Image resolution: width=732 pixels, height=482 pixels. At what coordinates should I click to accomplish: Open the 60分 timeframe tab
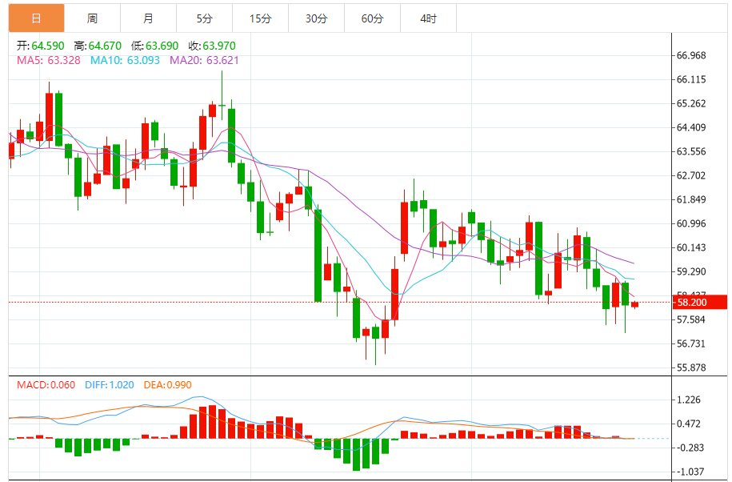373,18
